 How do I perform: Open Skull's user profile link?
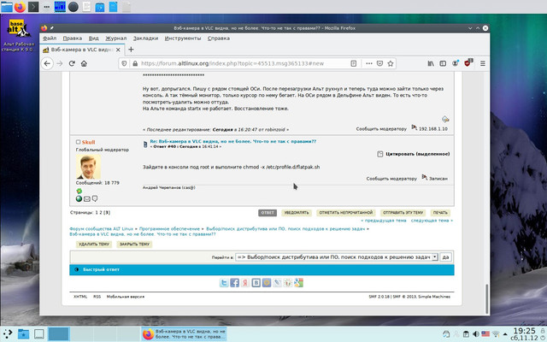pos(88,142)
